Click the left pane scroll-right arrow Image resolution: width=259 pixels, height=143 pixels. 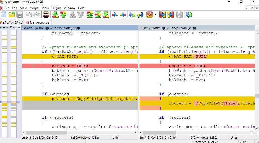[135, 132]
